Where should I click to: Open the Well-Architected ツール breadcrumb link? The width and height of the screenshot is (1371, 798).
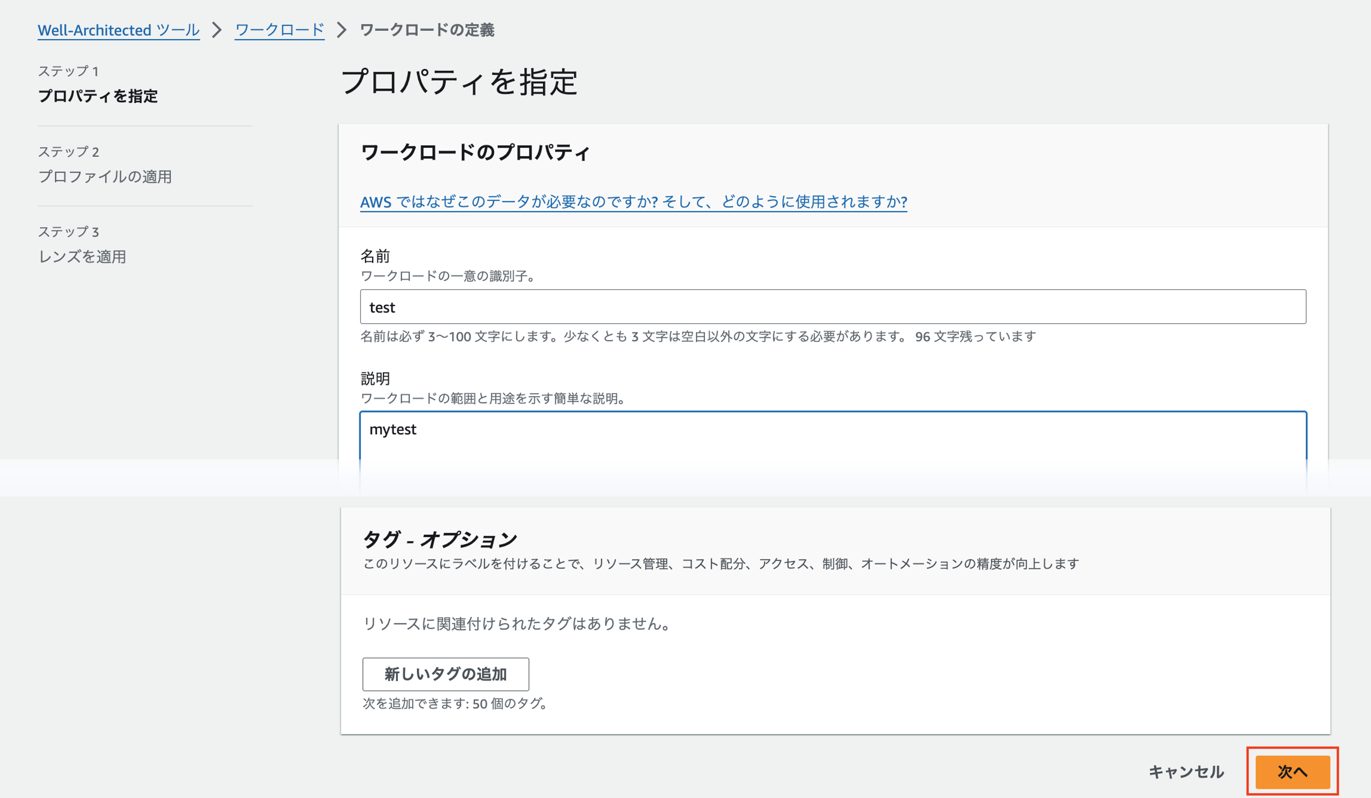(118, 30)
